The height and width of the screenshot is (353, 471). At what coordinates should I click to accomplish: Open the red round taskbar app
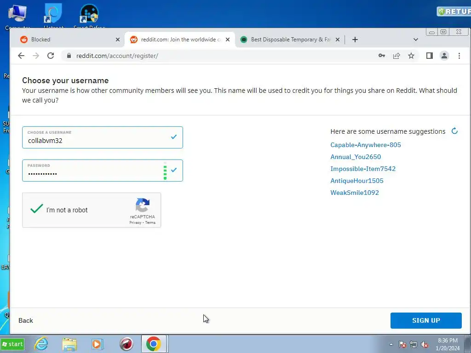(126, 344)
